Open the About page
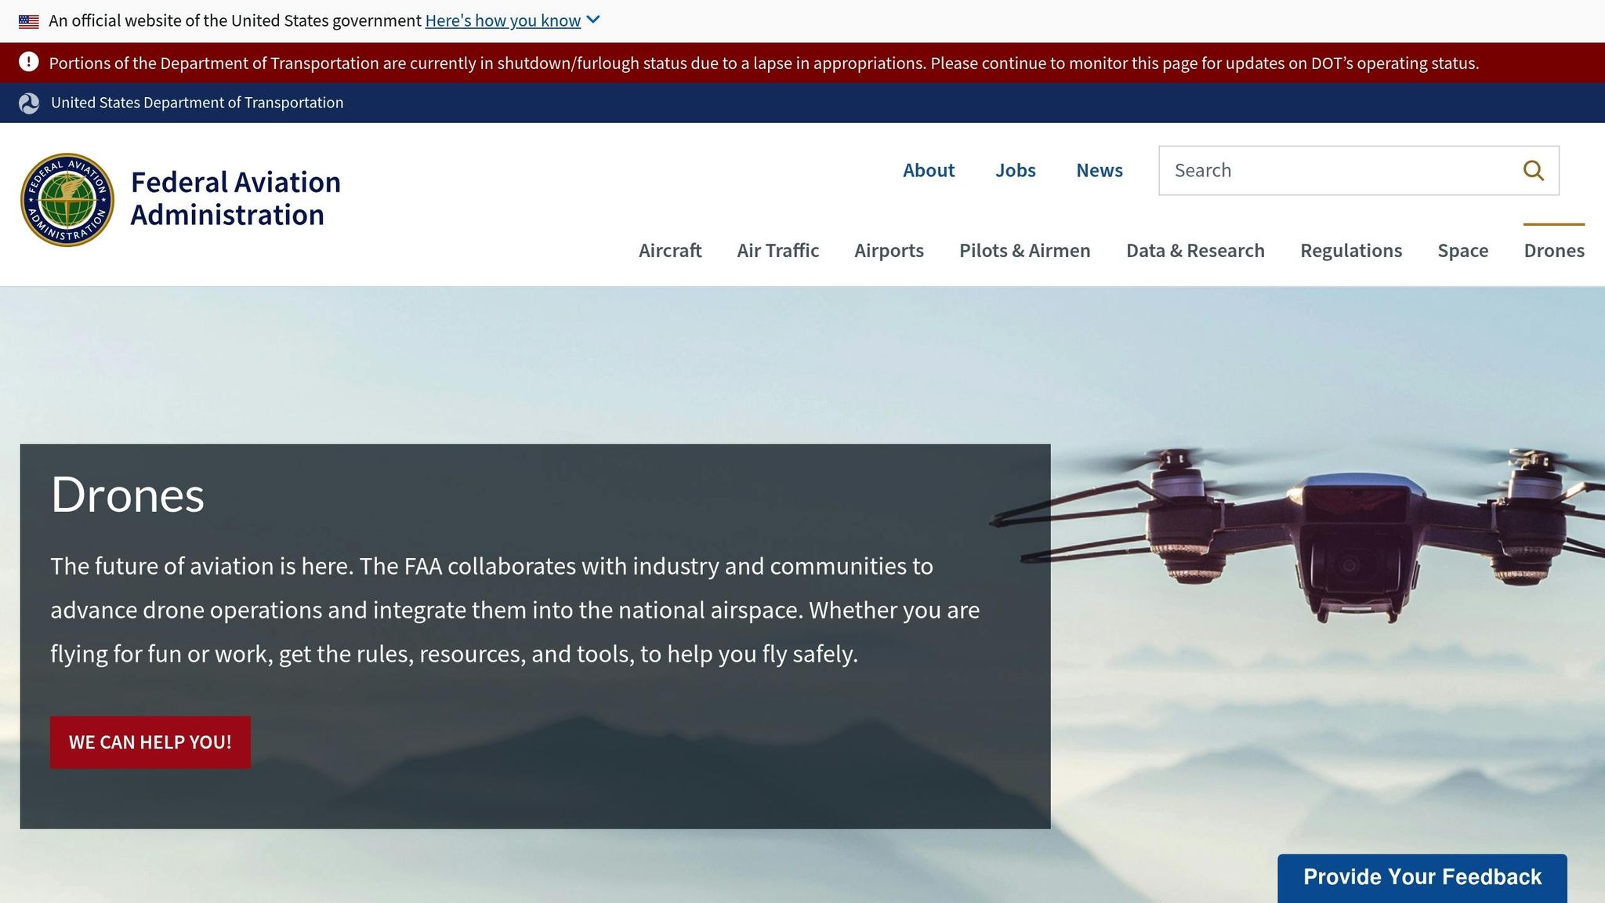Image resolution: width=1605 pixels, height=903 pixels. pyautogui.click(x=929, y=170)
